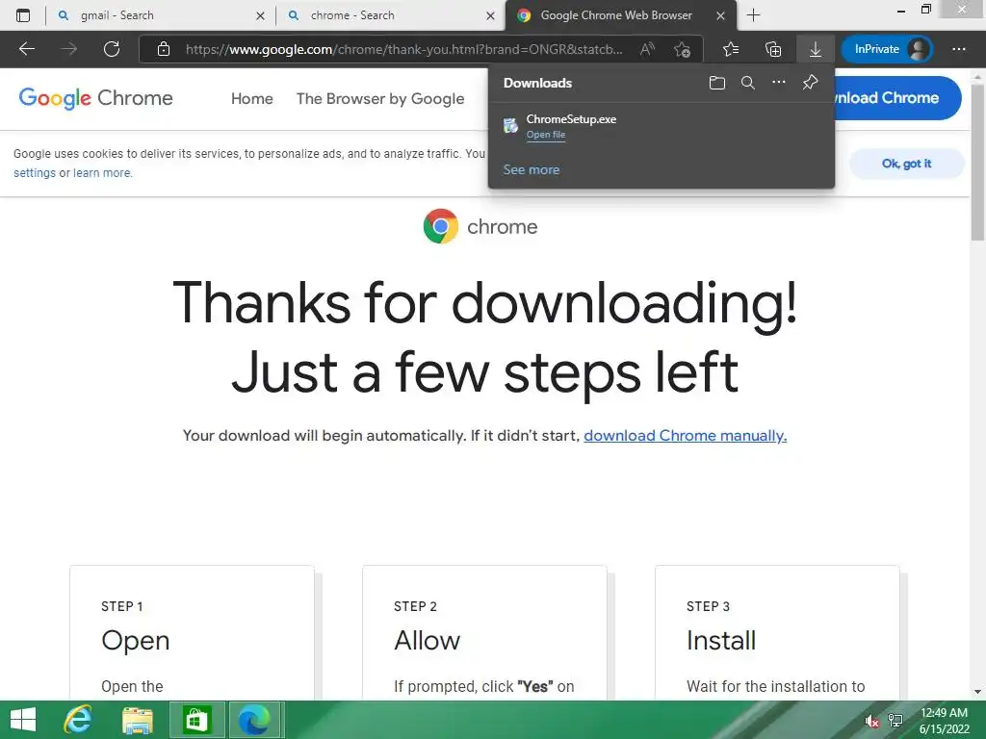Click the Edge icon in the taskbar
The width and height of the screenshot is (986, 739).
[x=254, y=720]
